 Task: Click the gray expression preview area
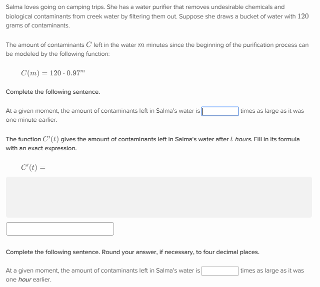pos(159,197)
